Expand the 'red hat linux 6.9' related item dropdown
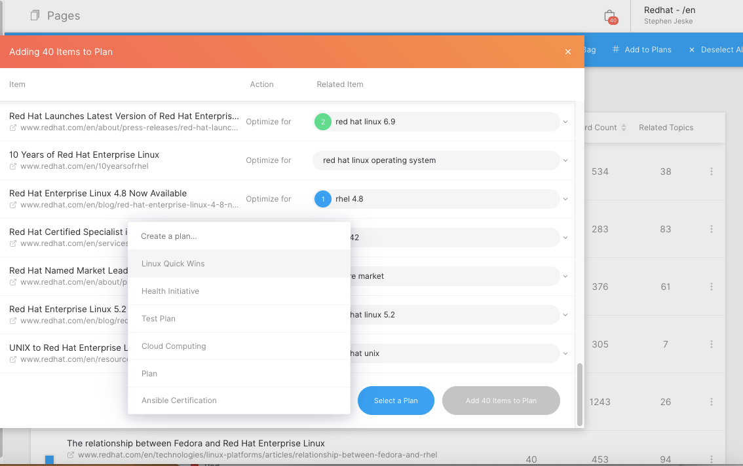This screenshot has height=466, width=743. pyautogui.click(x=565, y=122)
